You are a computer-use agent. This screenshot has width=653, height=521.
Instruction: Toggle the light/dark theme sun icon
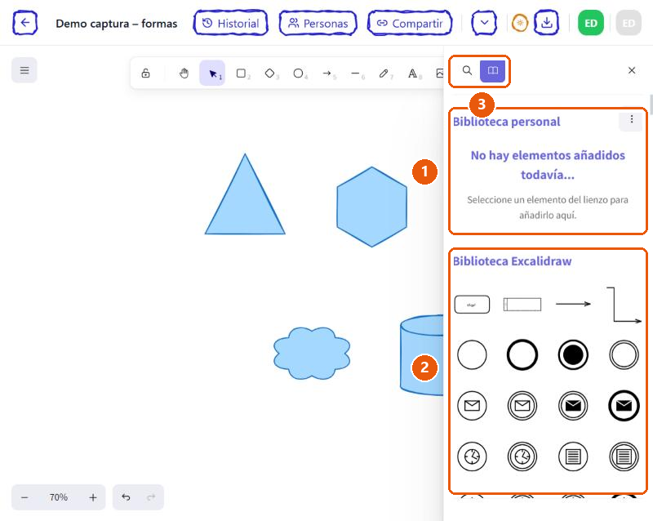(519, 23)
